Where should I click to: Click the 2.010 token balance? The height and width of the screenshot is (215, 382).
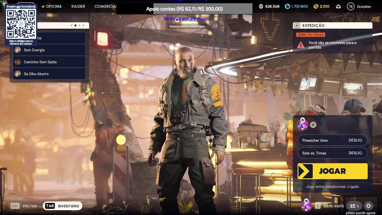click(x=324, y=6)
